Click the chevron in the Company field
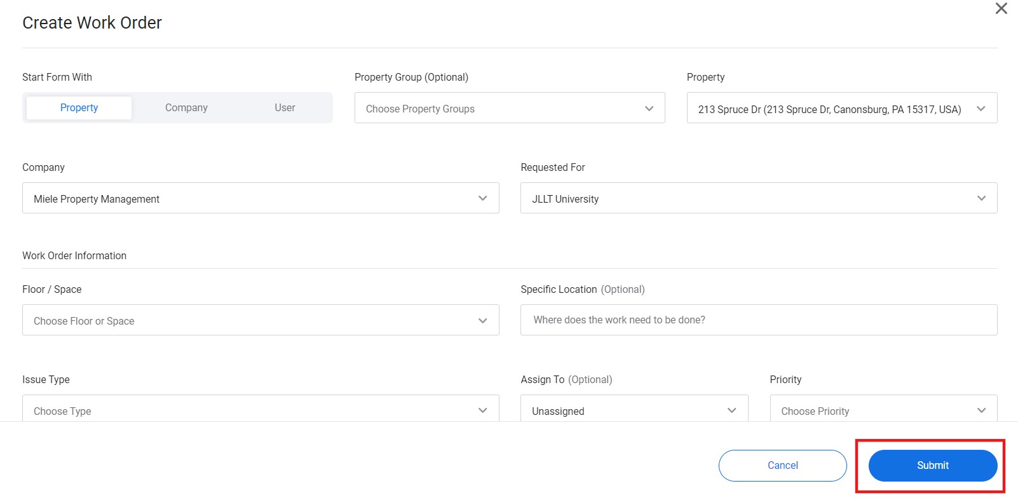The width and height of the screenshot is (1018, 500). 483,198
